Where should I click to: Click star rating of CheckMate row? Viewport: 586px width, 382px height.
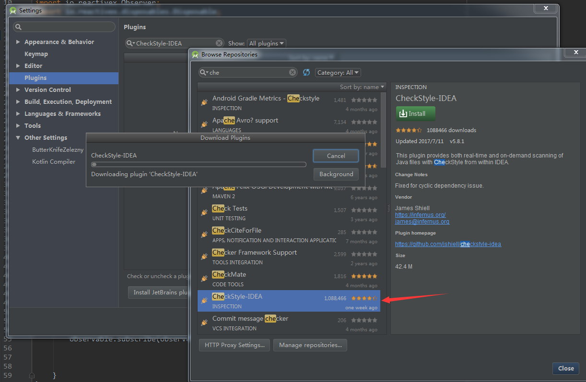tap(364, 276)
